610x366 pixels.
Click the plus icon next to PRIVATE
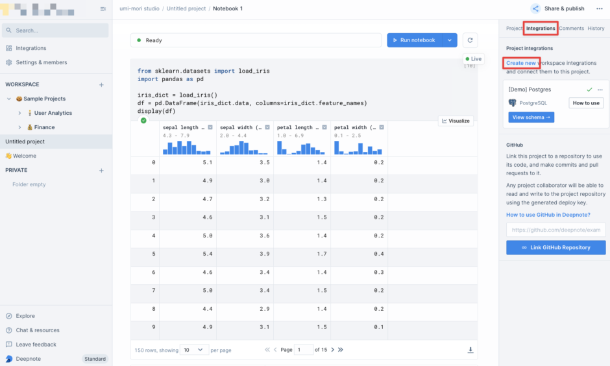101,171
